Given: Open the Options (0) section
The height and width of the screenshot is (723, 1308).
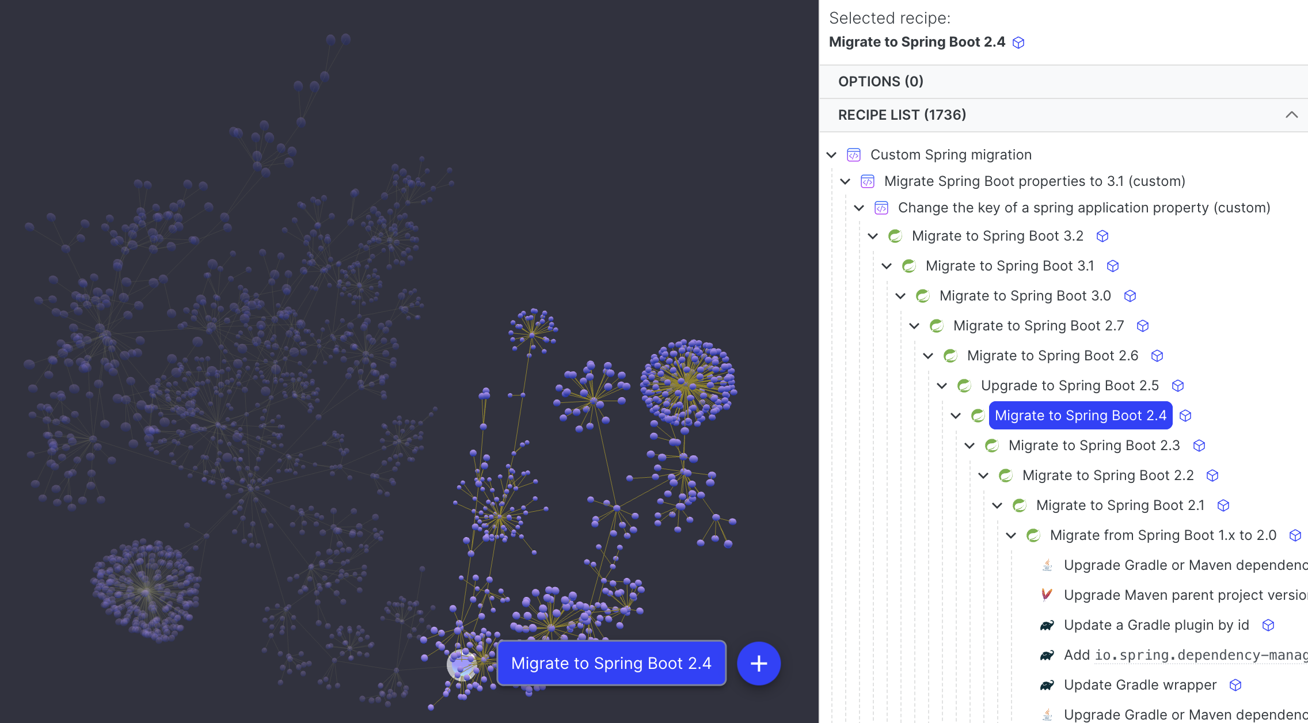Looking at the screenshot, I should [1063, 81].
